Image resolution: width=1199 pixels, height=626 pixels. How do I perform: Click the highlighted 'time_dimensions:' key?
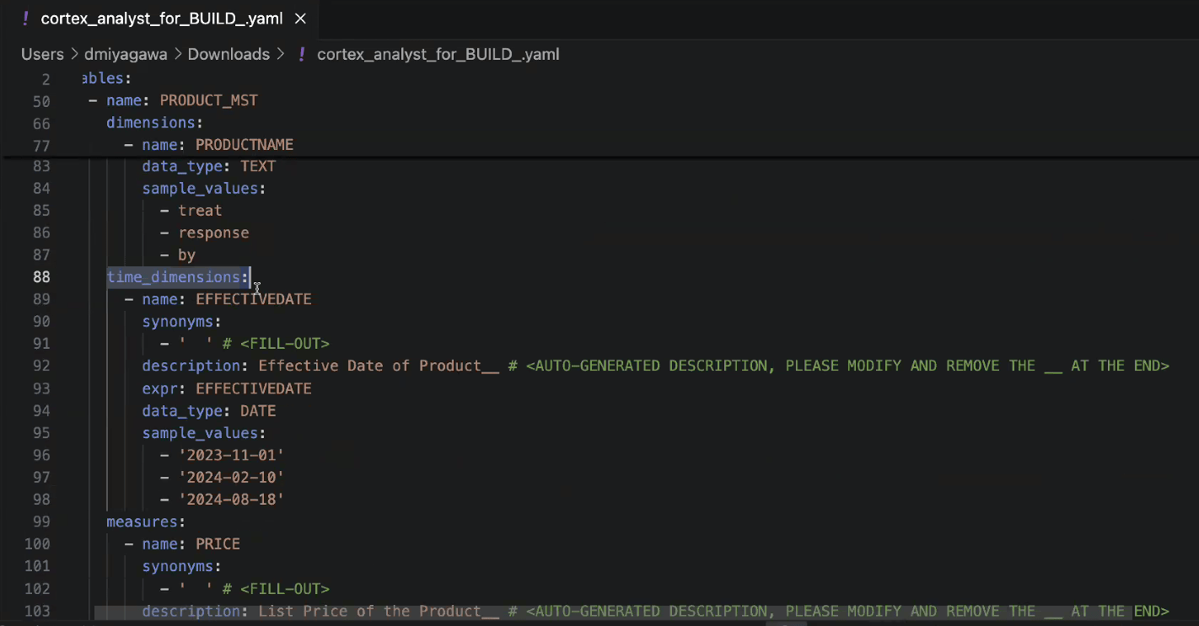(178, 277)
